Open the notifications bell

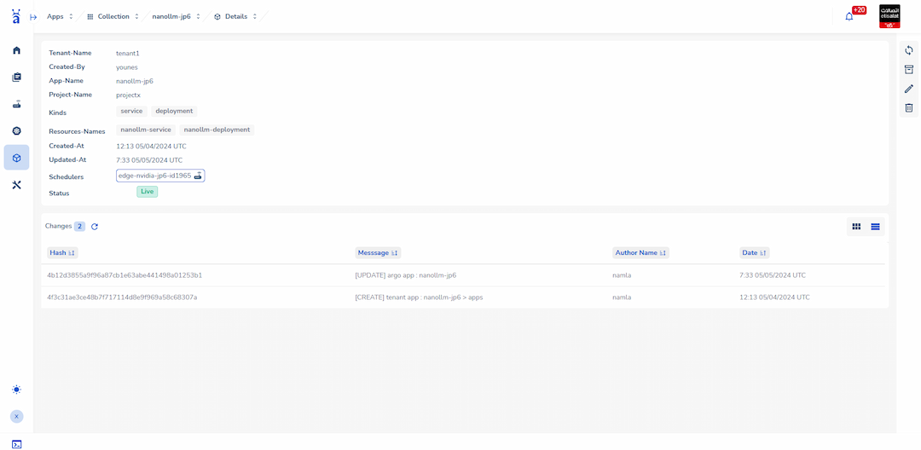click(849, 16)
